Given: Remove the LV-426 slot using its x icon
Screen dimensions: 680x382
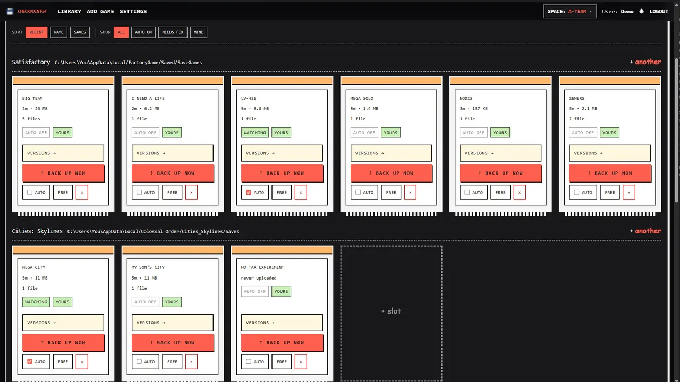Looking at the screenshot, I should pos(301,192).
